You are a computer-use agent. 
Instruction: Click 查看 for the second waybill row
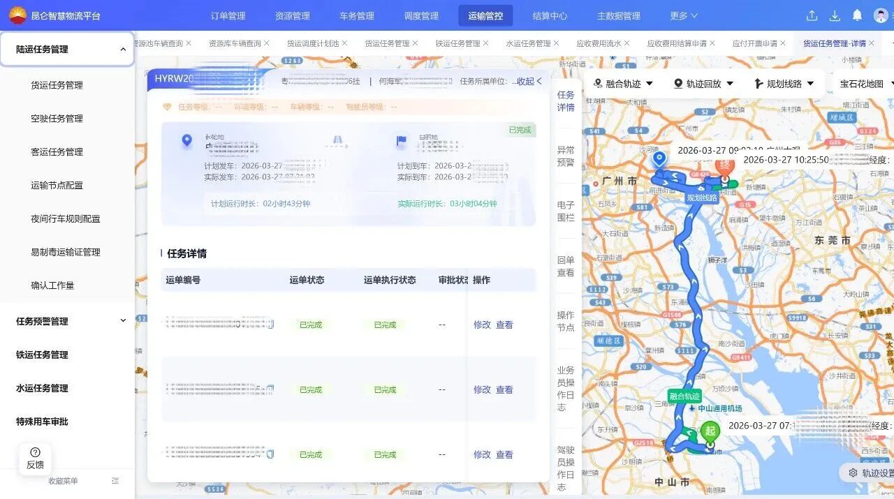click(504, 389)
